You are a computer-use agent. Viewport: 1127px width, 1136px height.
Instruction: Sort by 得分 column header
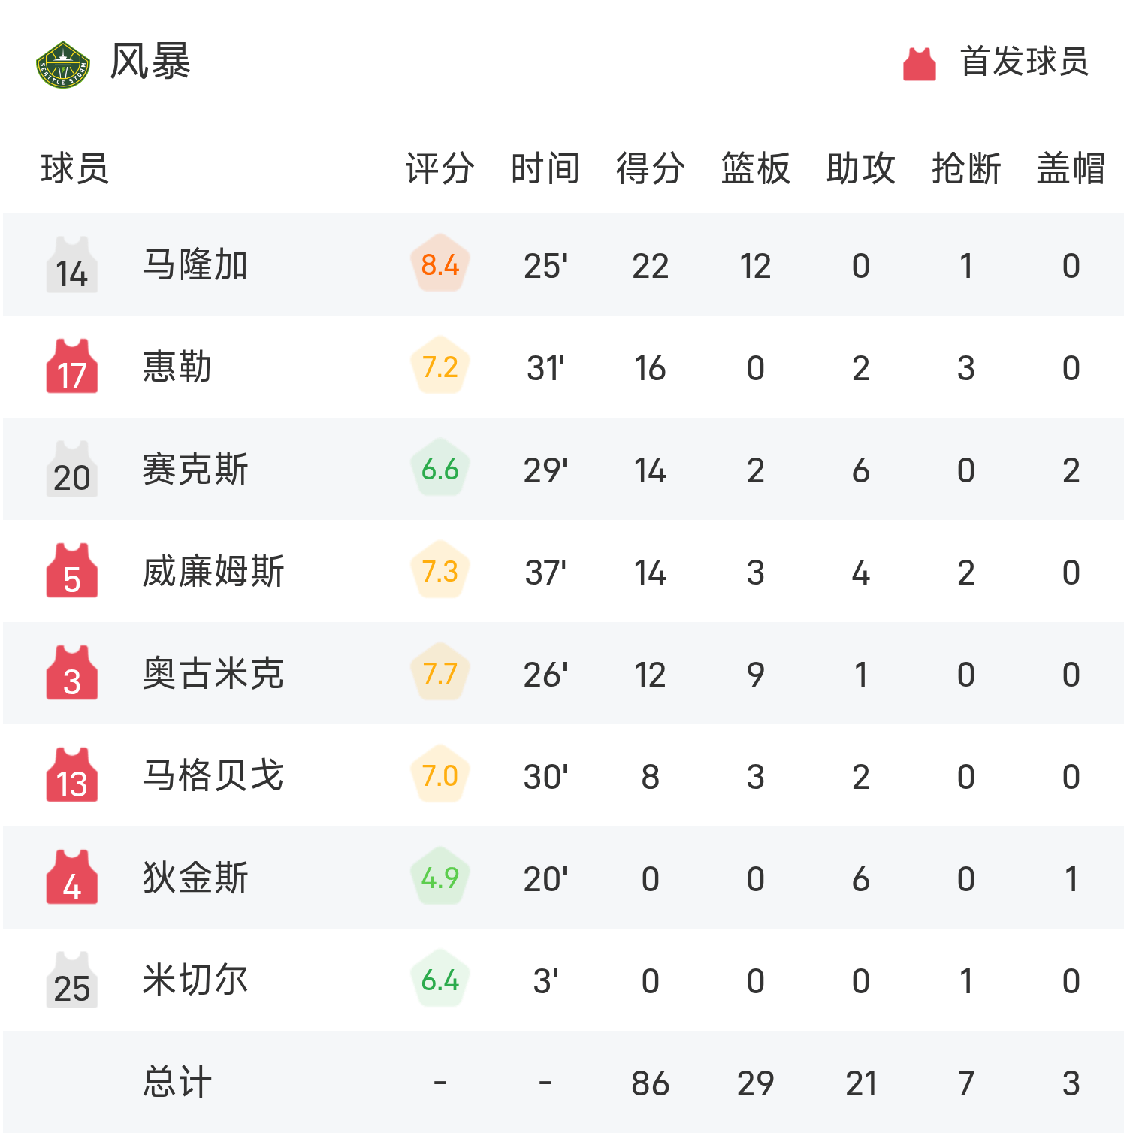pyautogui.click(x=651, y=168)
